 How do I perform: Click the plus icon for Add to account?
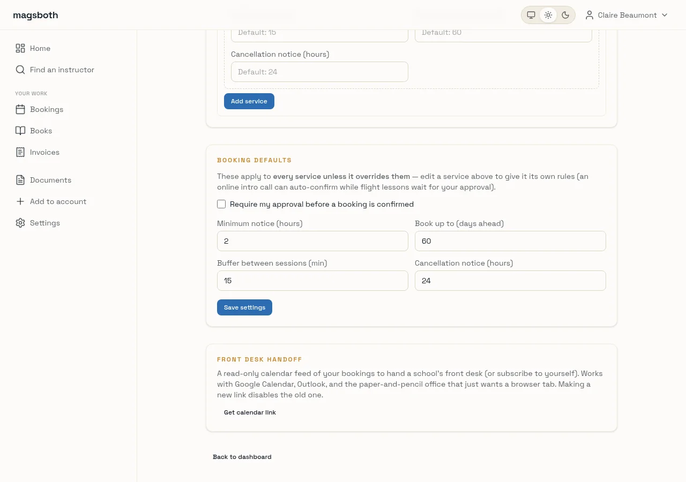(x=20, y=201)
